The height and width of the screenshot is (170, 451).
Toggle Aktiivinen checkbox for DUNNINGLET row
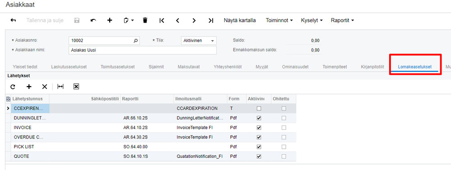click(x=259, y=118)
